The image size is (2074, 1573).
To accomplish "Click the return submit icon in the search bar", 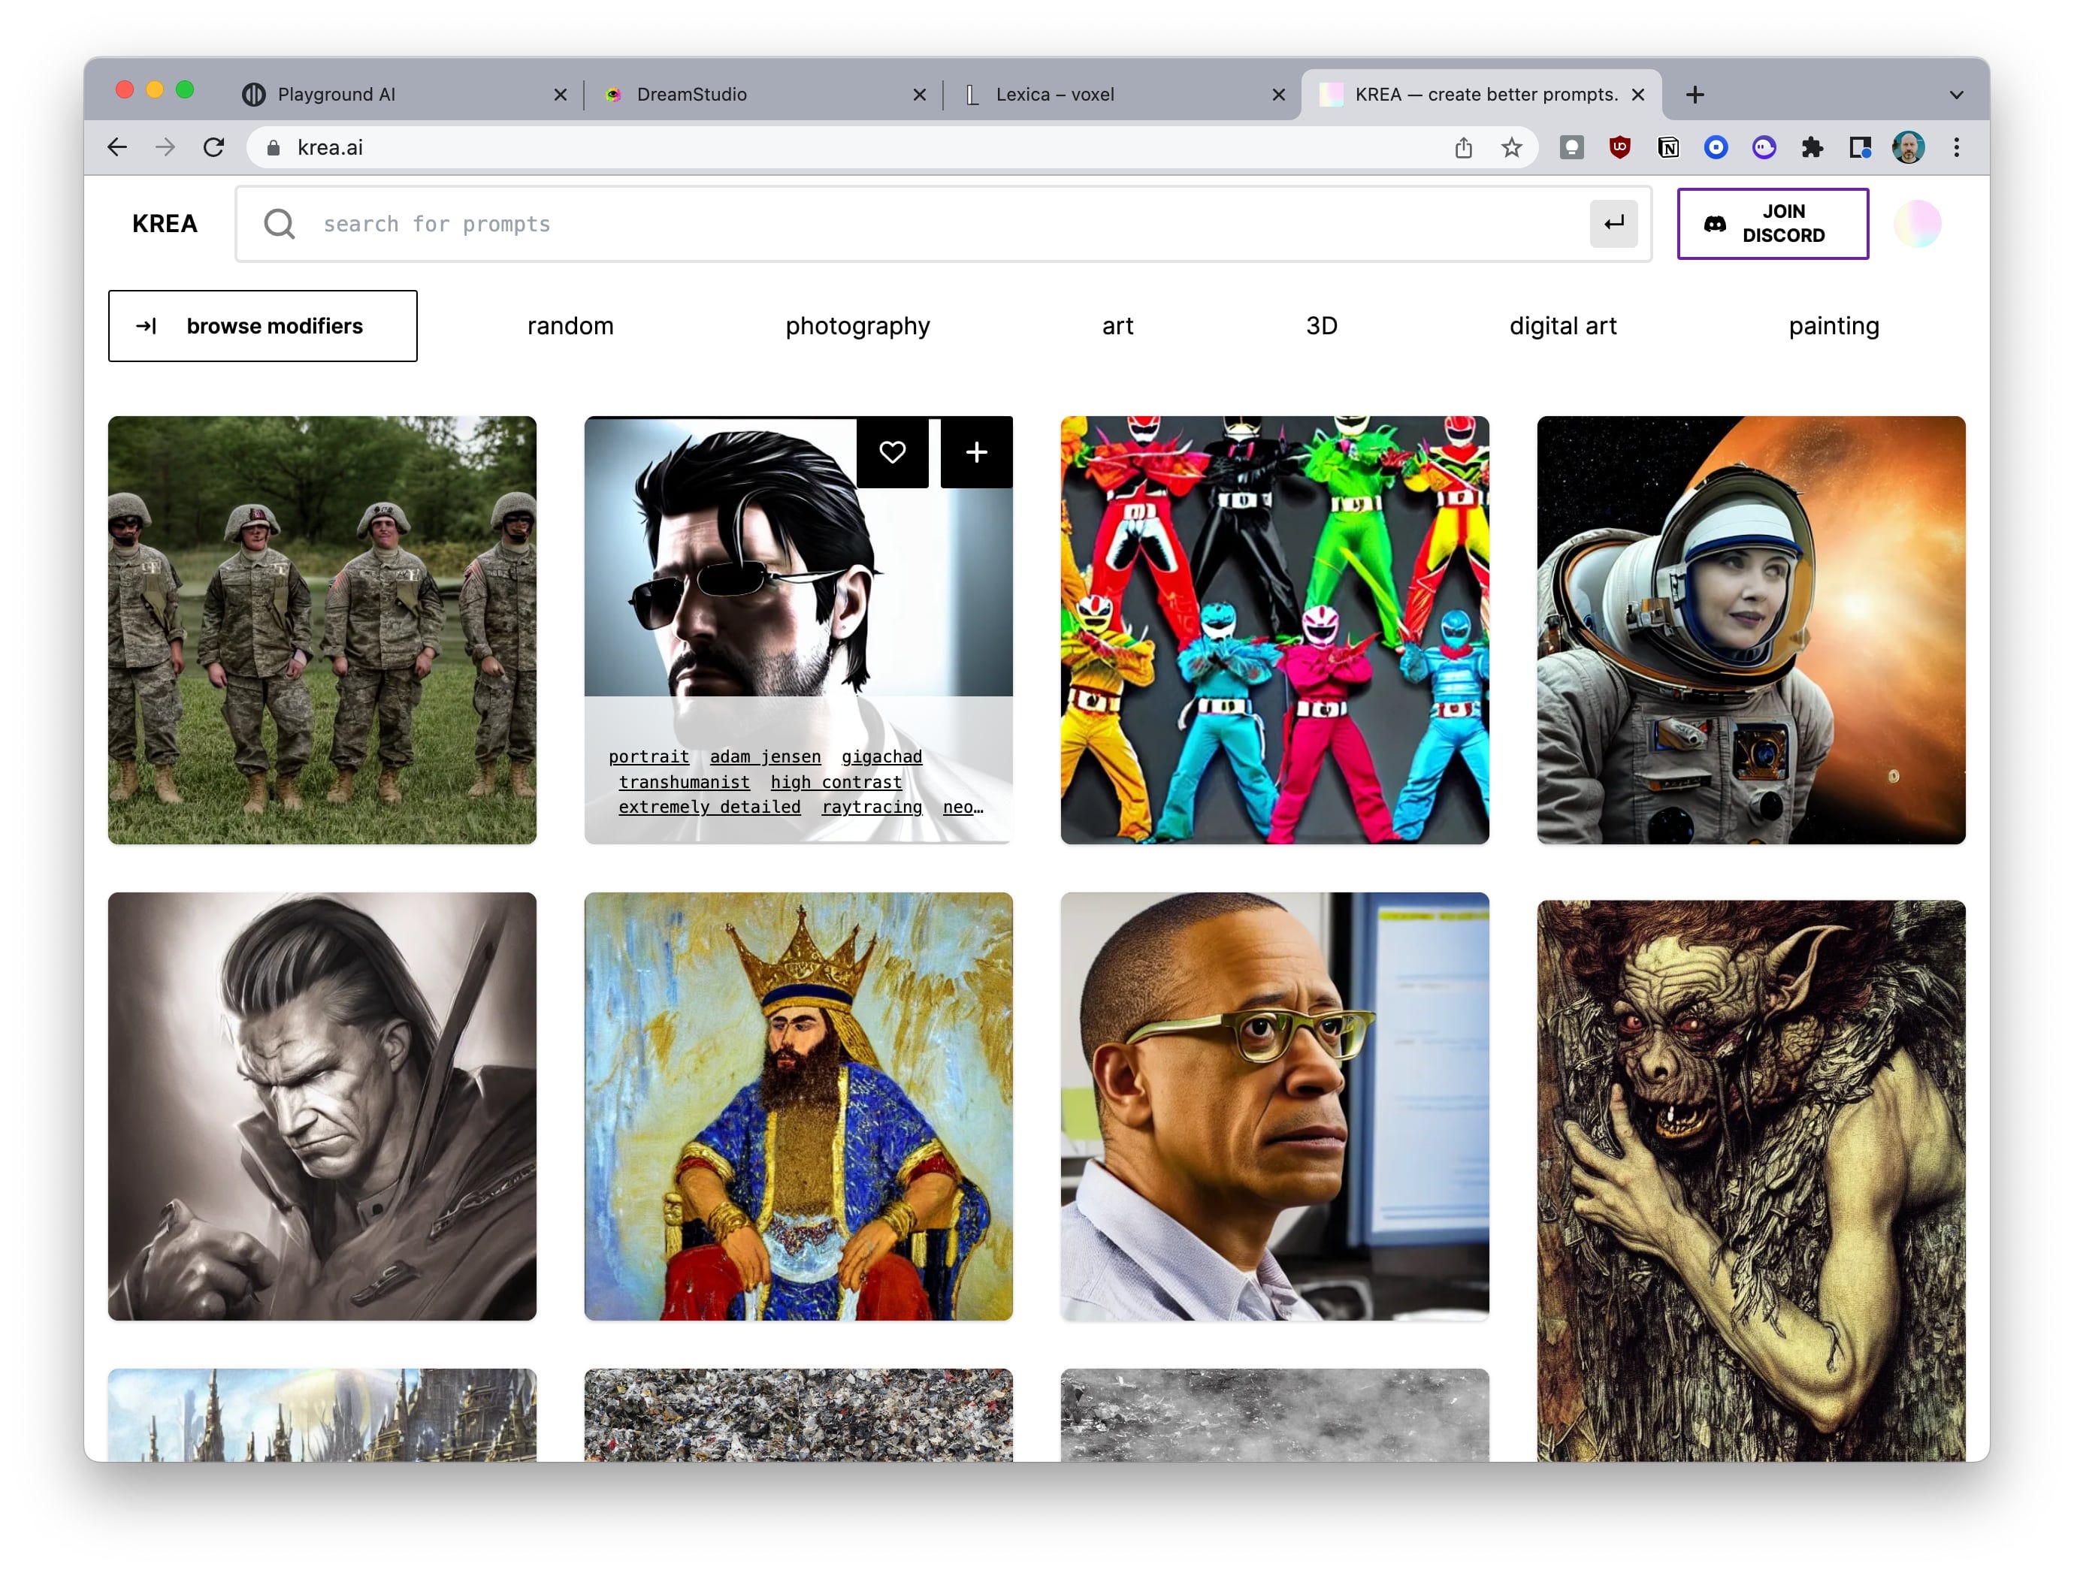I will click(1613, 223).
